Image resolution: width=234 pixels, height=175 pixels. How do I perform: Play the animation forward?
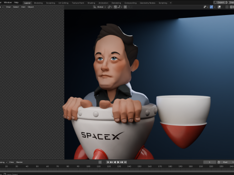click(118, 162)
